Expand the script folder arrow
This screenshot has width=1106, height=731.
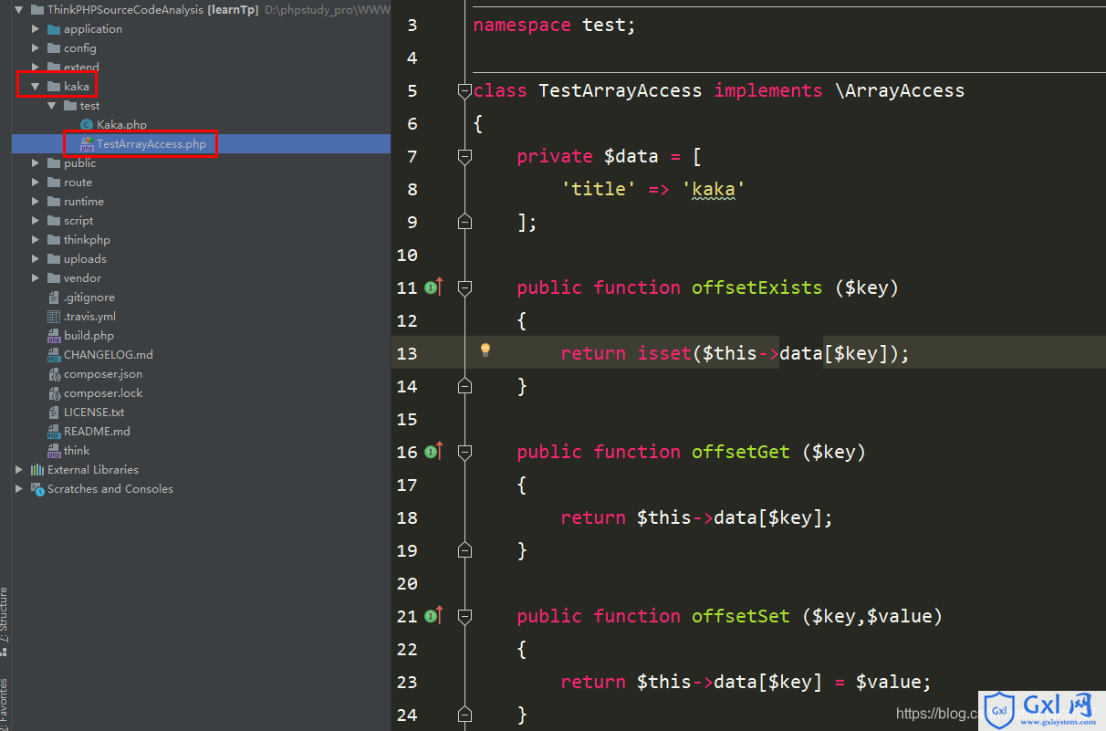36,221
